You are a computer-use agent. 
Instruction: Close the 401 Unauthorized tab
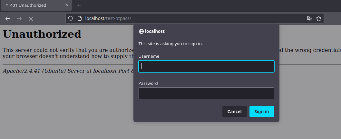coord(67,5)
